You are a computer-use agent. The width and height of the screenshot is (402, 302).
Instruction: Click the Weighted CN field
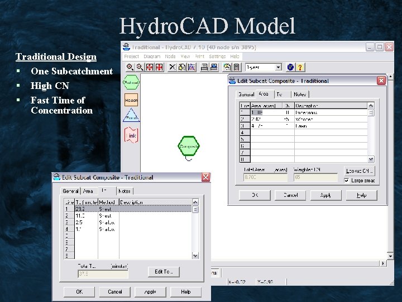click(315, 177)
